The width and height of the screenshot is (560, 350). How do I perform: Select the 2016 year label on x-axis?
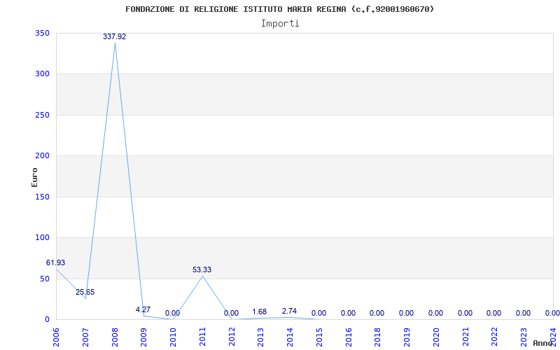[349, 337]
